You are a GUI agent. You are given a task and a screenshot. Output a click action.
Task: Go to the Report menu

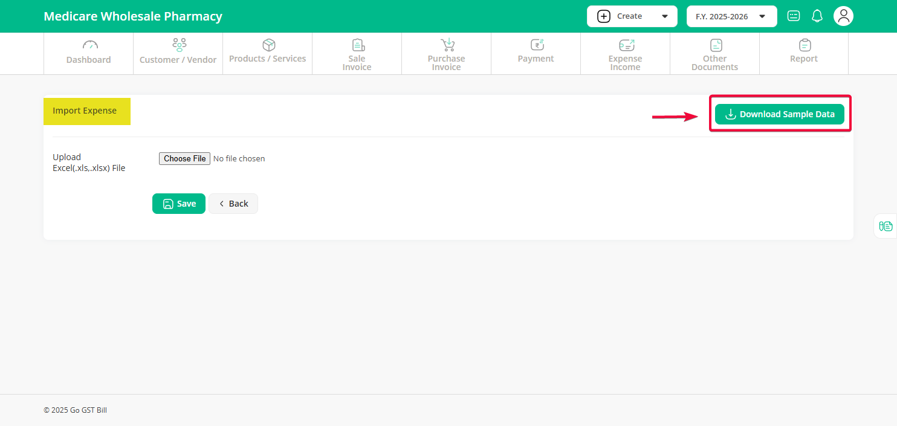click(x=804, y=54)
